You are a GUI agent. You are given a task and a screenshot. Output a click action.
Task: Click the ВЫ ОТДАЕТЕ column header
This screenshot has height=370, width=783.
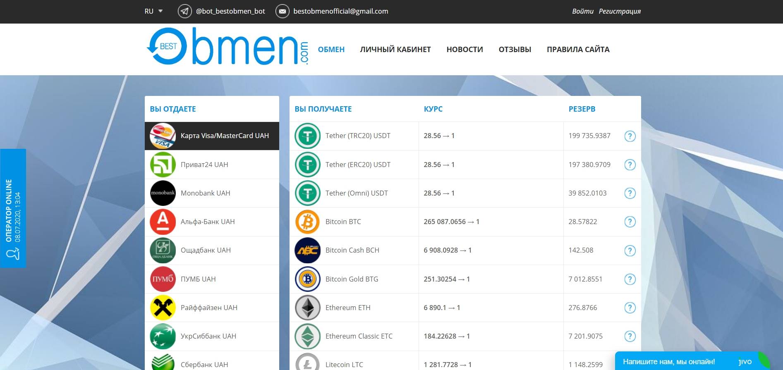(173, 109)
